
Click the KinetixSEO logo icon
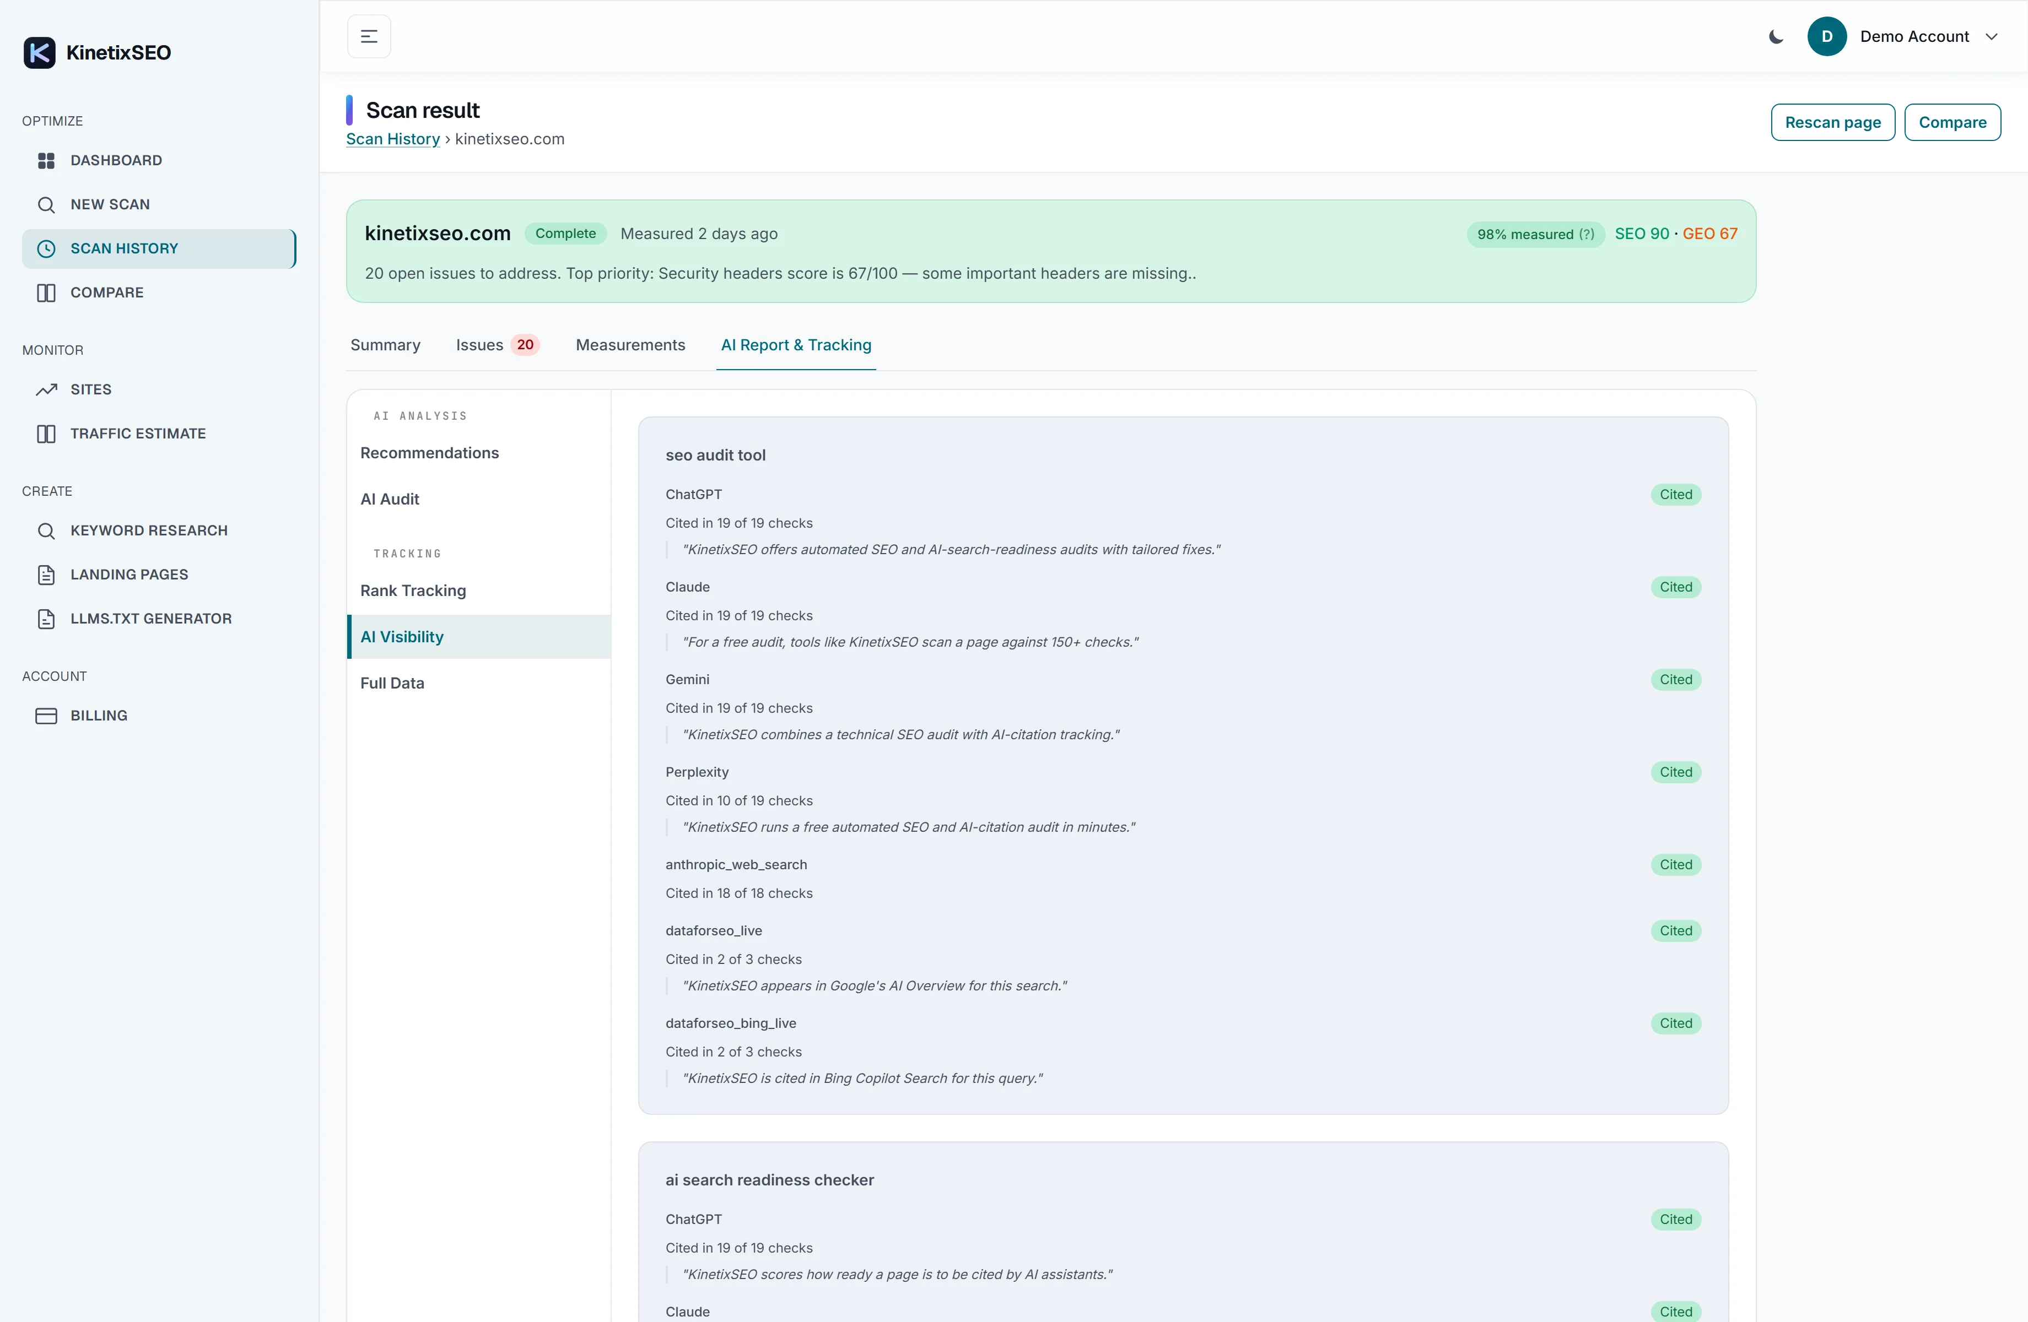coord(39,53)
